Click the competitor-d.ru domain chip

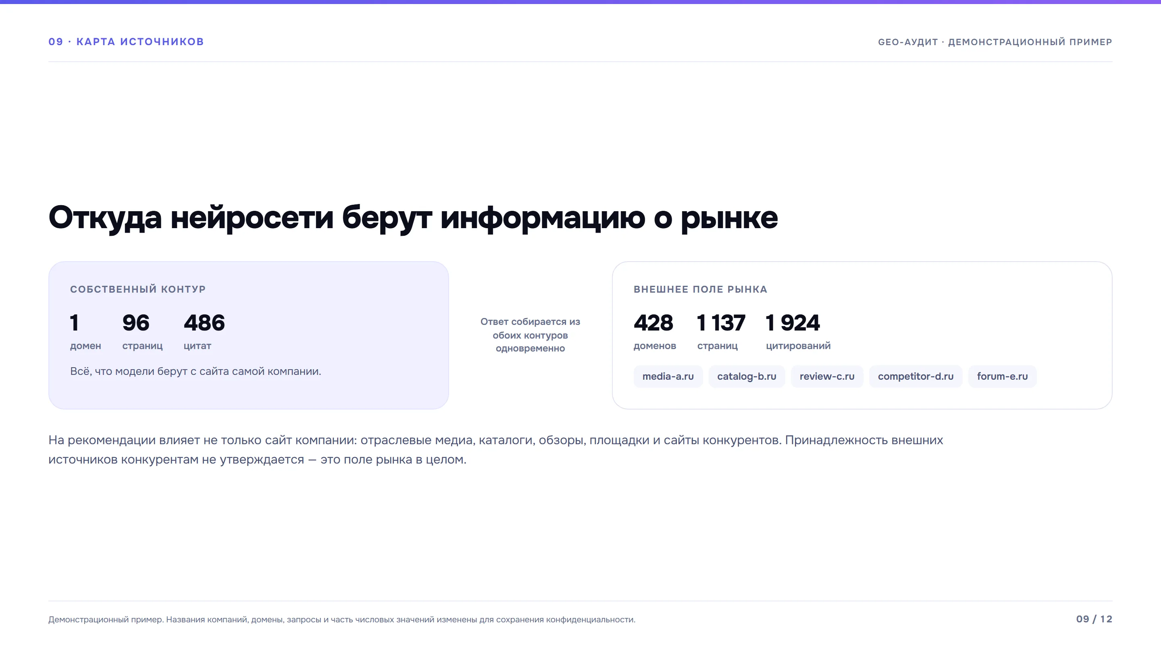point(915,376)
